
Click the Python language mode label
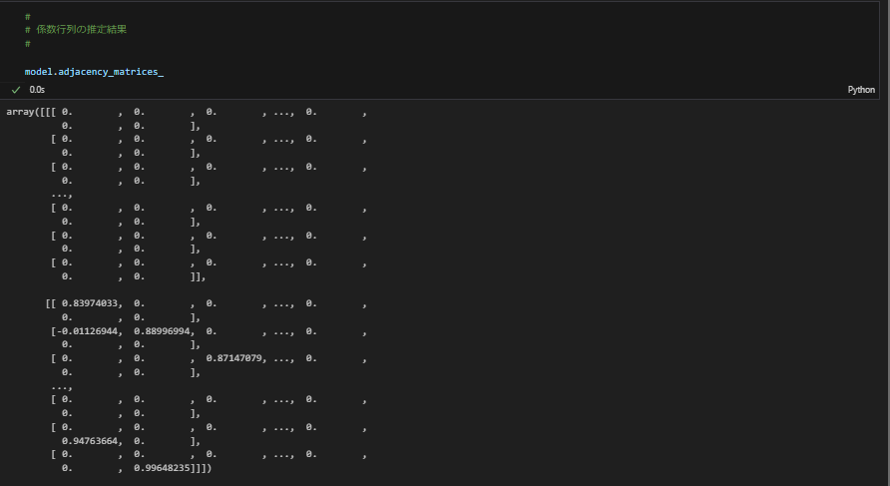(861, 89)
